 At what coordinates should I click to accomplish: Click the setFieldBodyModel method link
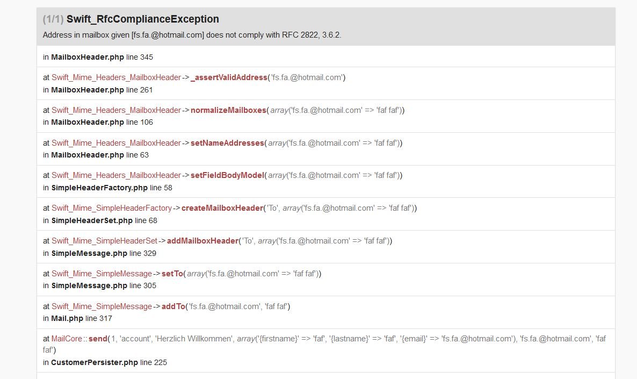(x=228, y=175)
